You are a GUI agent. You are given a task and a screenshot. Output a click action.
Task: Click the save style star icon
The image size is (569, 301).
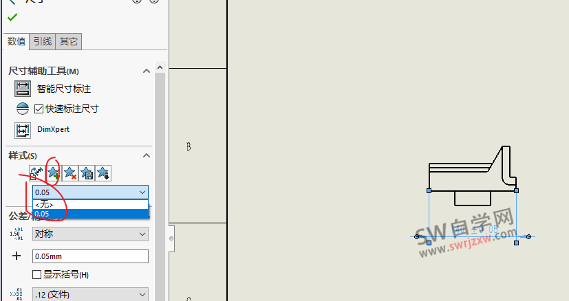87,173
